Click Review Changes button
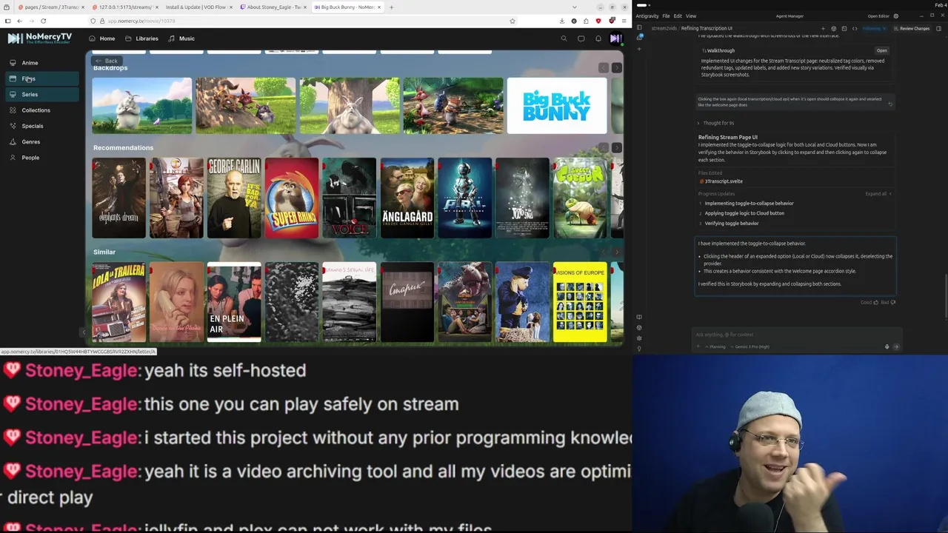This screenshot has width=948, height=533. (912, 28)
